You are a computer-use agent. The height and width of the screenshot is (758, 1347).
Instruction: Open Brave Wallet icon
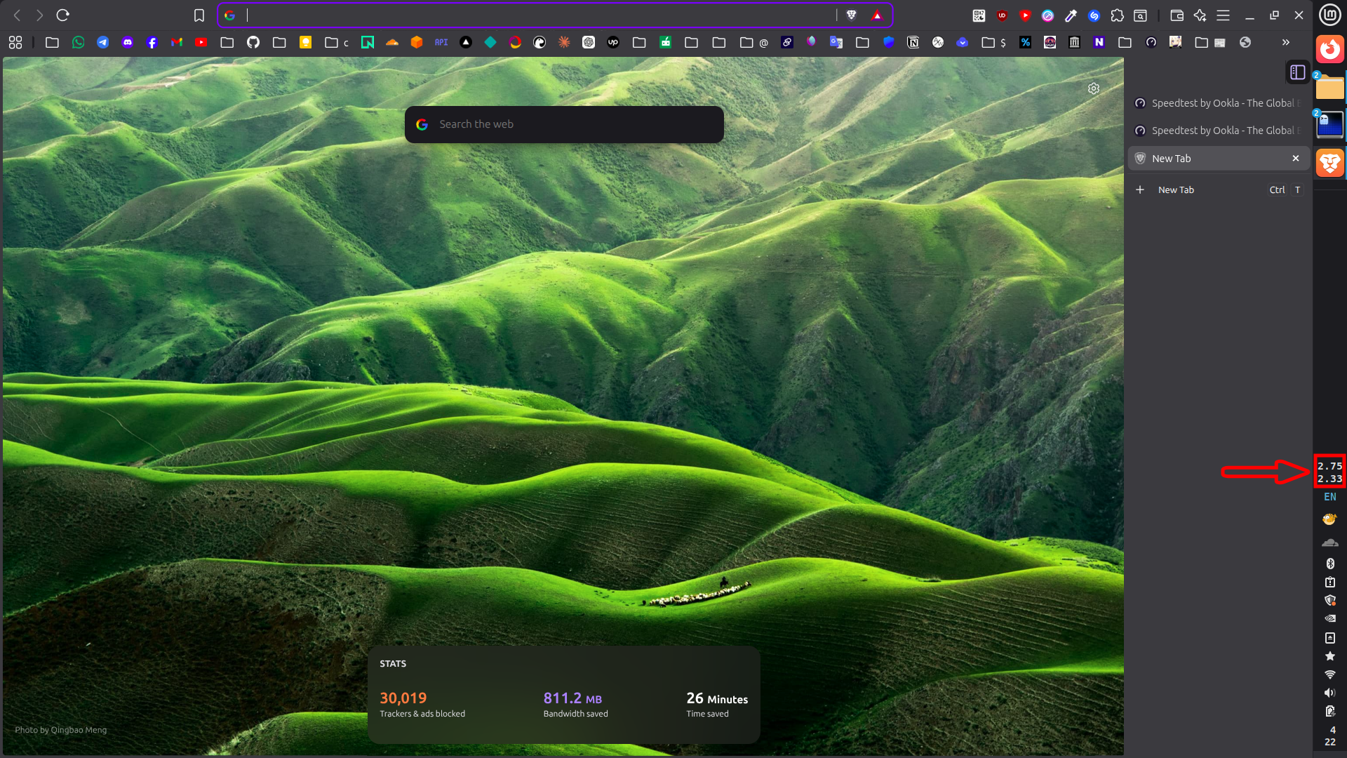[x=1177, y=15]
